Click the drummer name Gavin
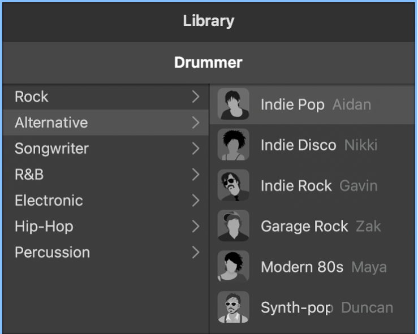Screen dimensions: 418x334 pyautogui.click(x=359, y=185)
